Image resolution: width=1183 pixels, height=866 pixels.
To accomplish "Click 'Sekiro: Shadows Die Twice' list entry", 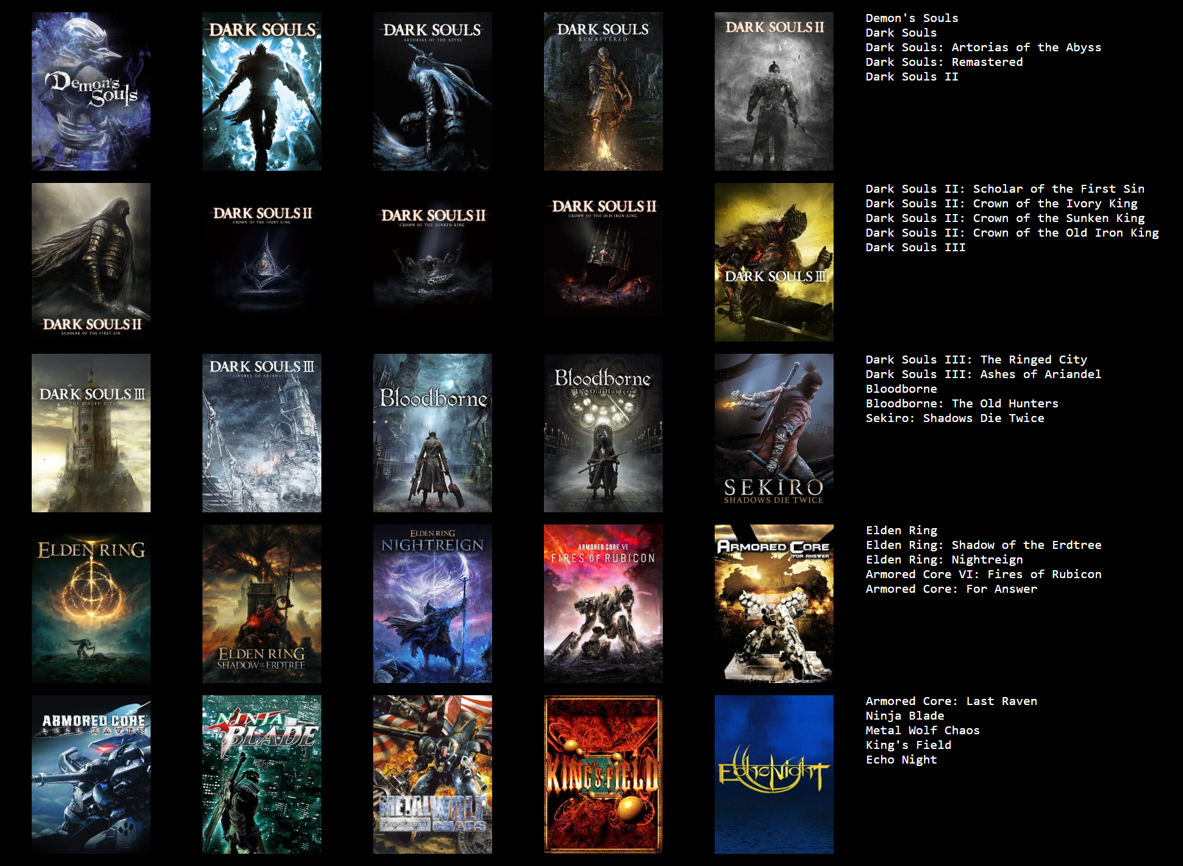I will [954, 418].
